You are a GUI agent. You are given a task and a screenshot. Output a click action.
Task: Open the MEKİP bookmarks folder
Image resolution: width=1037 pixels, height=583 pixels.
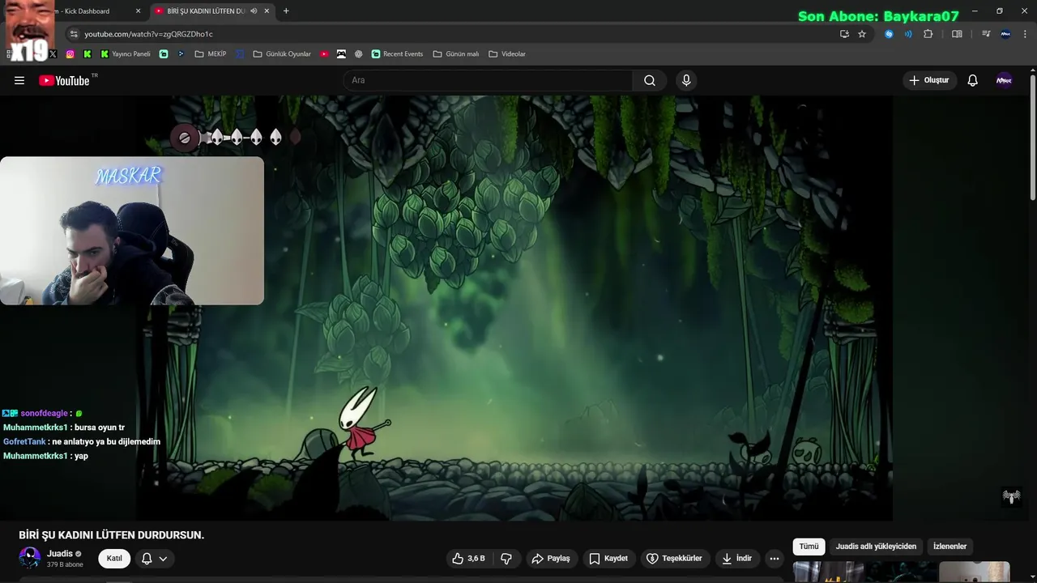pos(211,54)
